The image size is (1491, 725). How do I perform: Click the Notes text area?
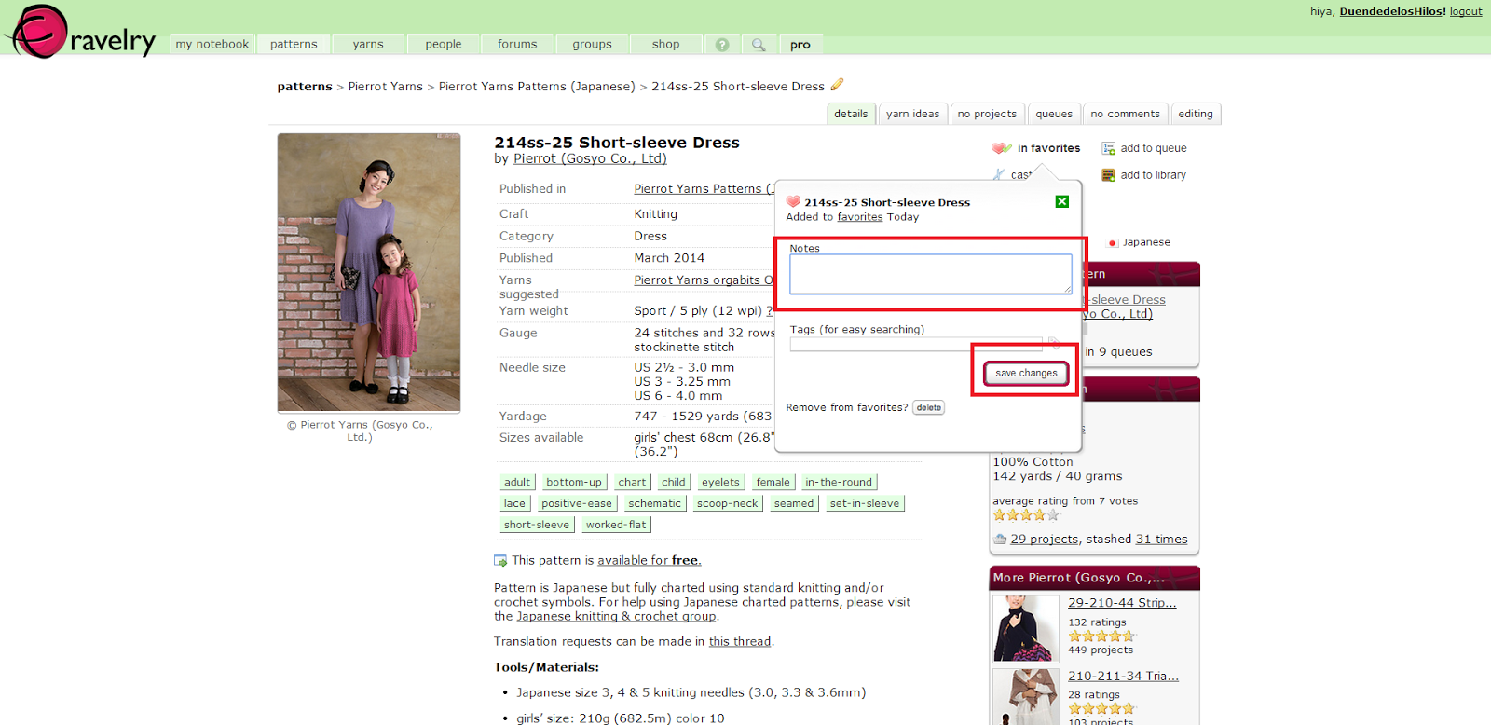(931, 274)
